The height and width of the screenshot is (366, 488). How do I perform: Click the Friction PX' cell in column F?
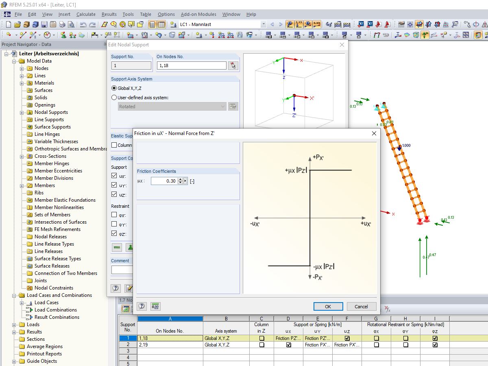click(x=347, y=345)
